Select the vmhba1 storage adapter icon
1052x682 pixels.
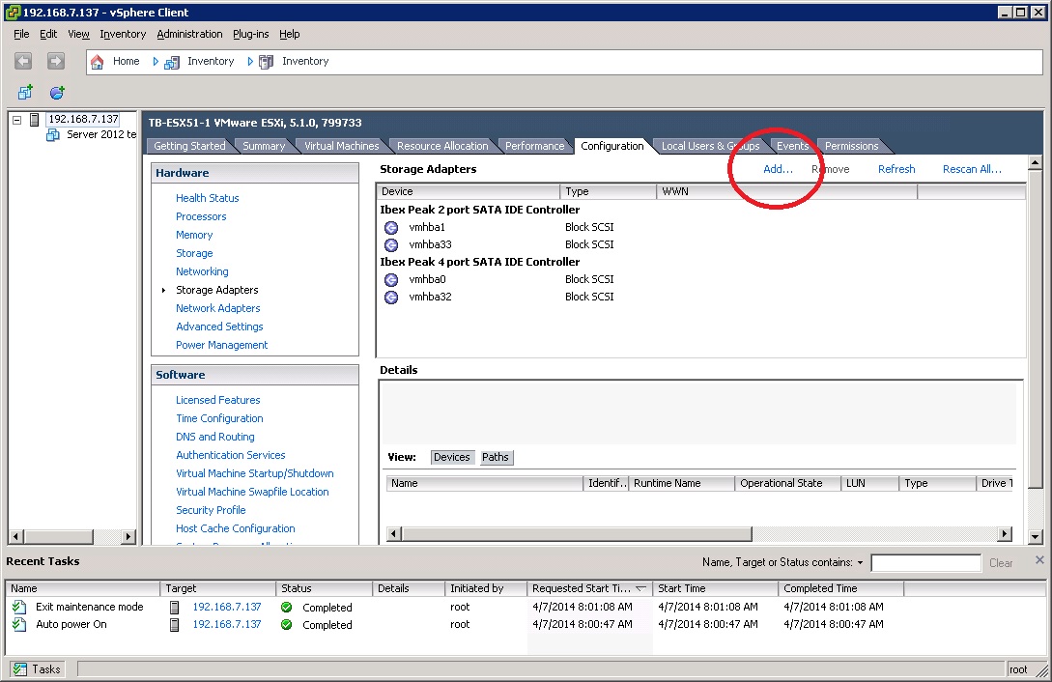[x=390, y=227]
